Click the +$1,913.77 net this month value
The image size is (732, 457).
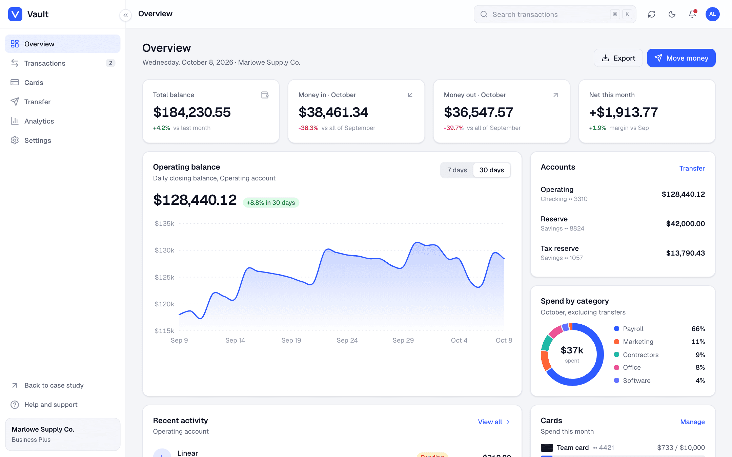623,112
